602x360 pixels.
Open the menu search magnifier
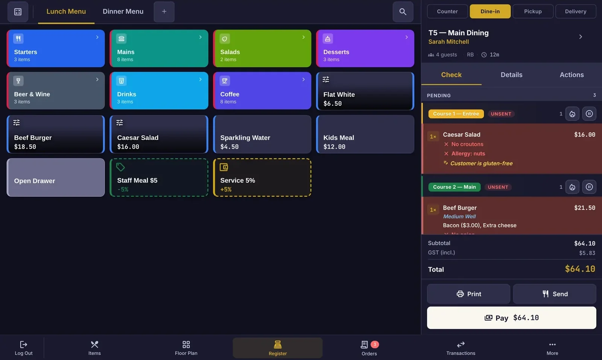pos(403,12)
